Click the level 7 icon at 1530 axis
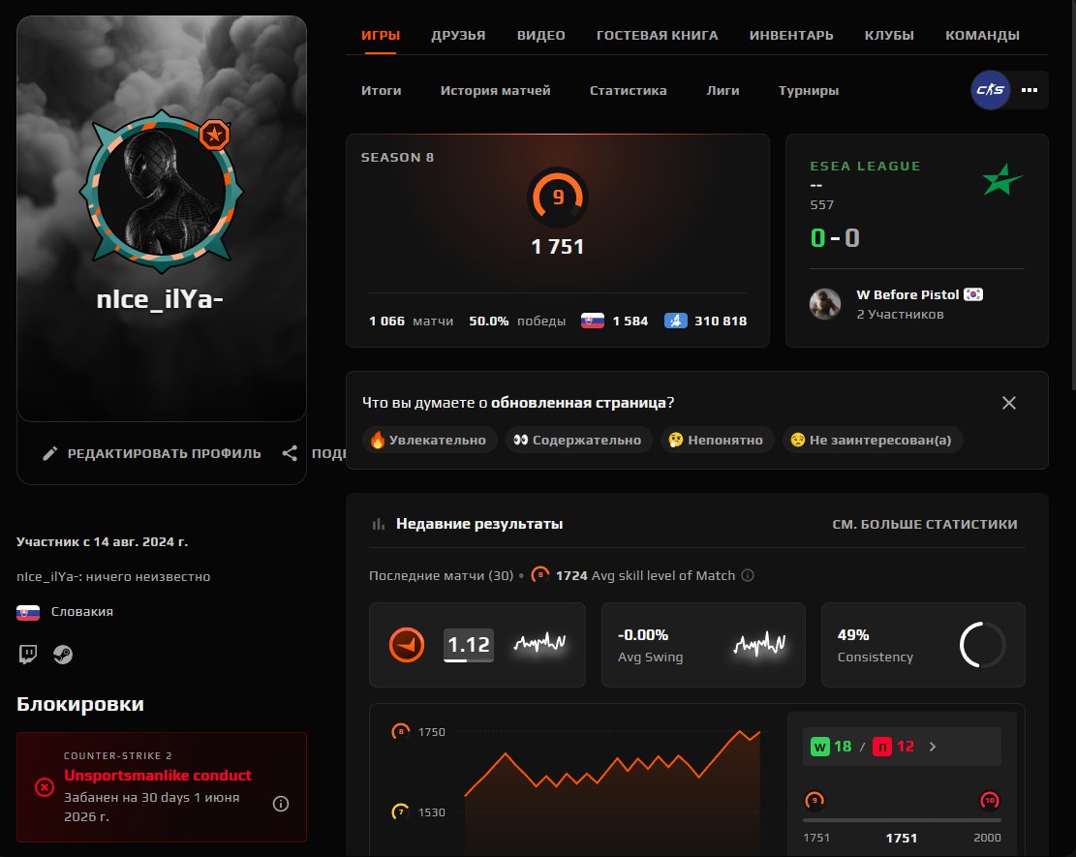 pos(401,811)
